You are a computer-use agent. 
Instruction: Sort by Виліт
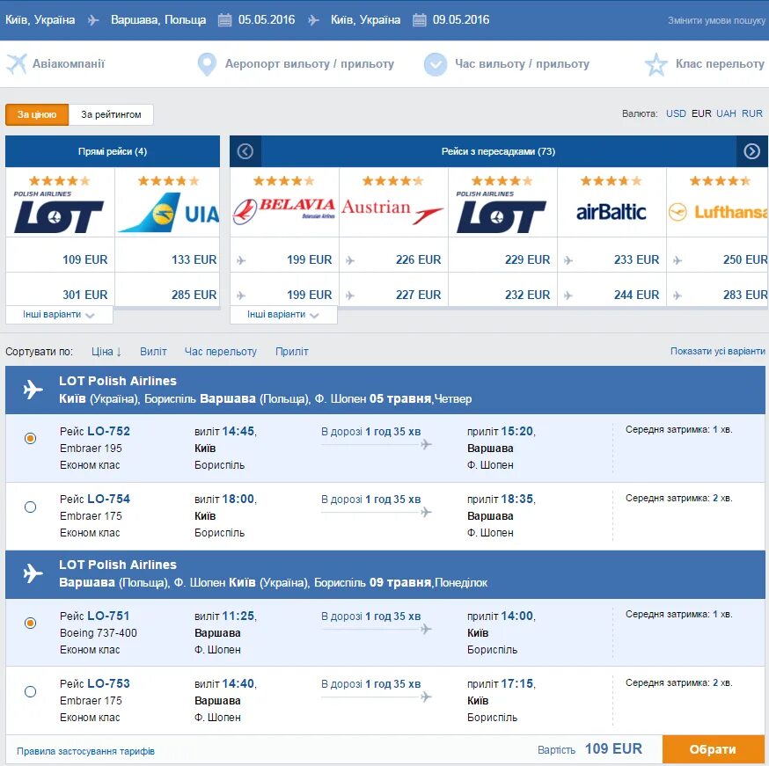pos(153,352)
